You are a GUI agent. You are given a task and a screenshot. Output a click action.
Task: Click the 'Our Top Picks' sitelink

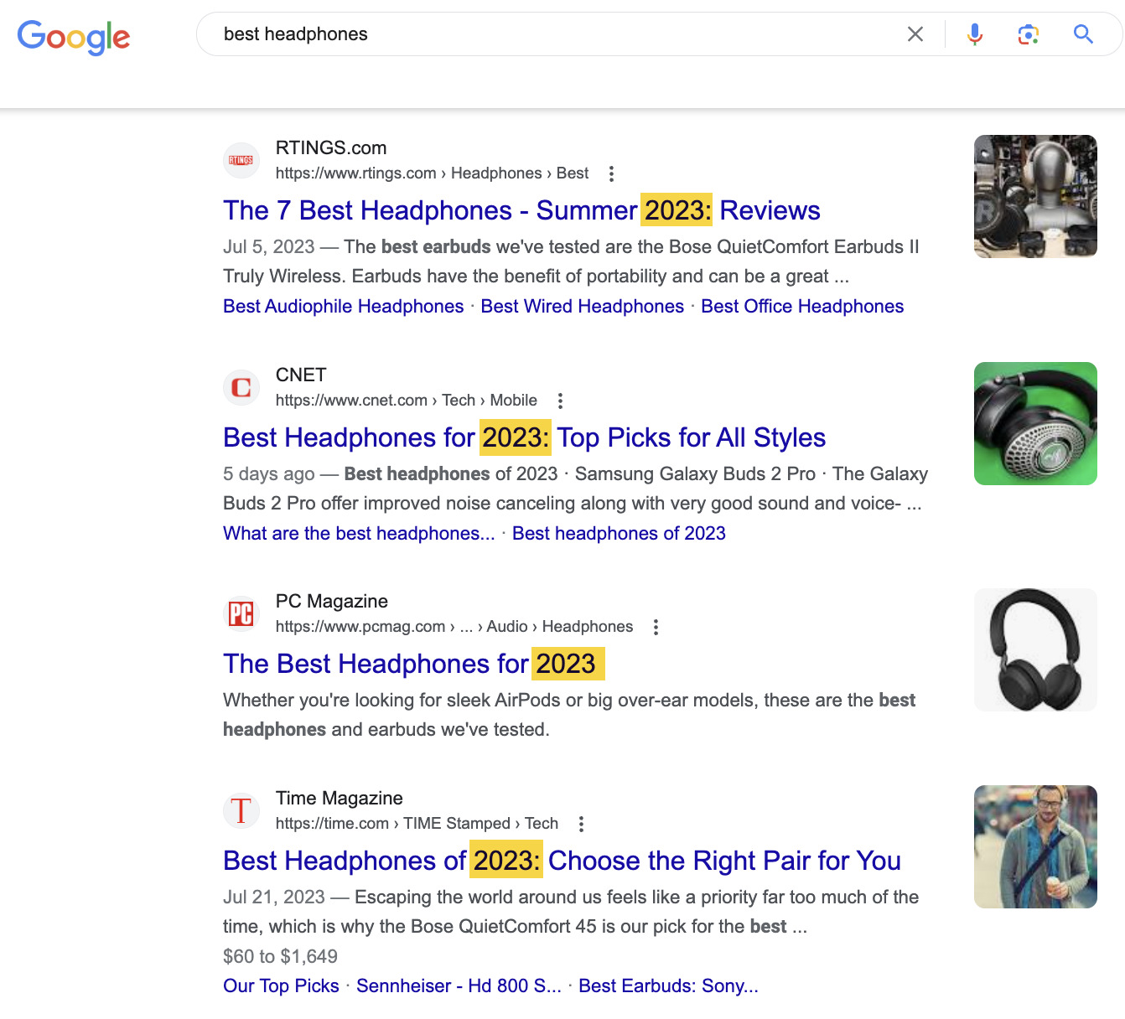pos(280,985)
